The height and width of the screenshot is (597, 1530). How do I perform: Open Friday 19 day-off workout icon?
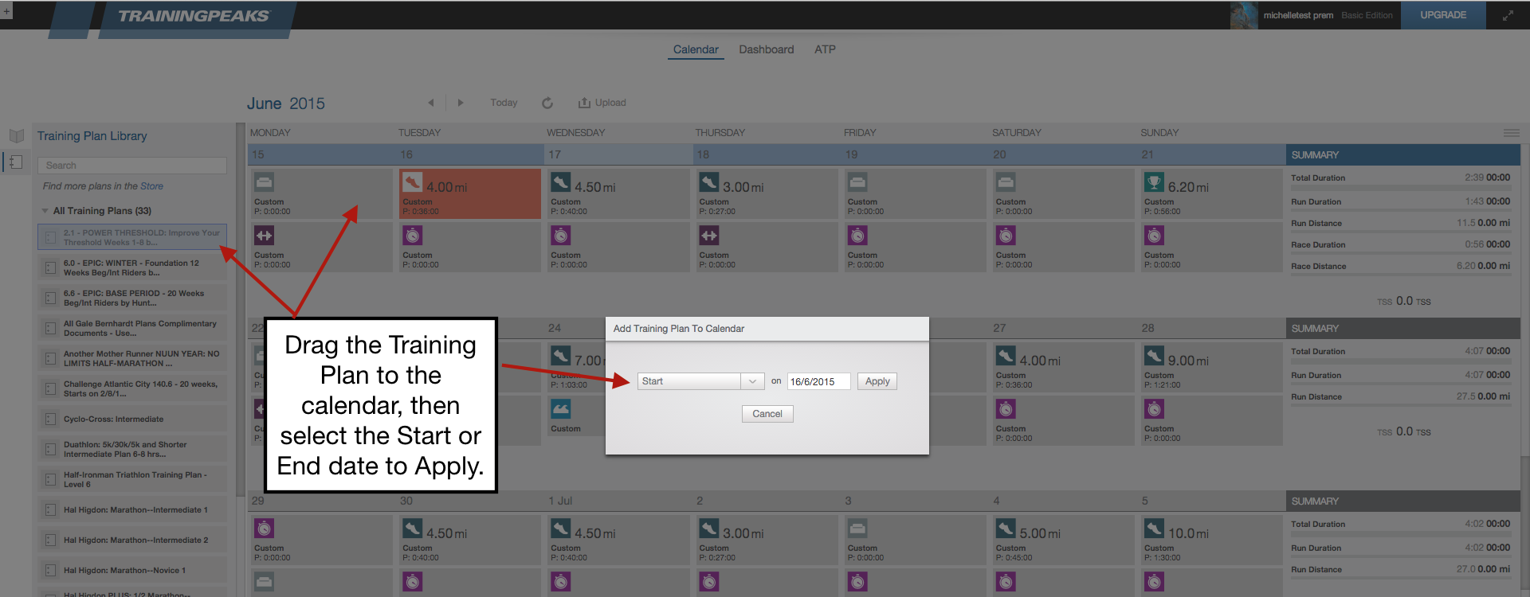pyautogui.click(x=857, y=182)
